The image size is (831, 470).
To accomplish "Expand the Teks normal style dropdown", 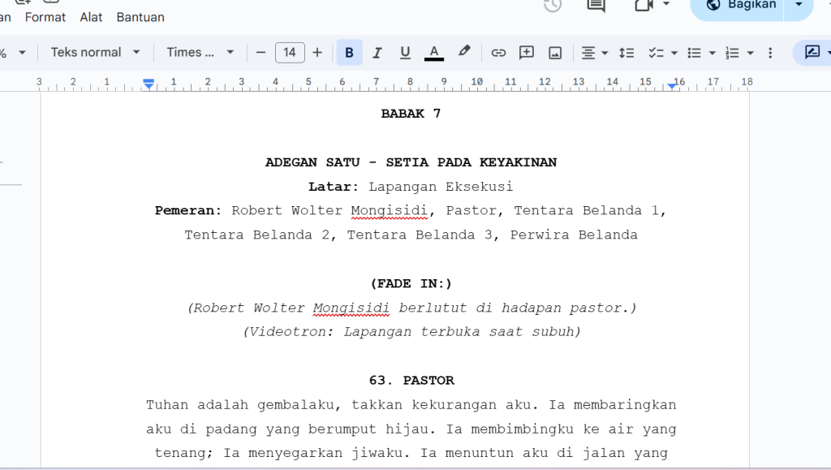I will pos(95,53).
